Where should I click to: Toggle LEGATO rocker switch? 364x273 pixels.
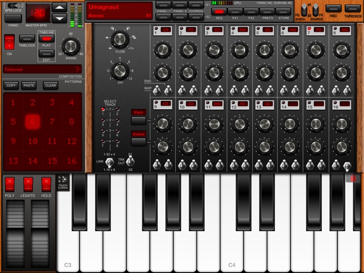coord(28,184)
